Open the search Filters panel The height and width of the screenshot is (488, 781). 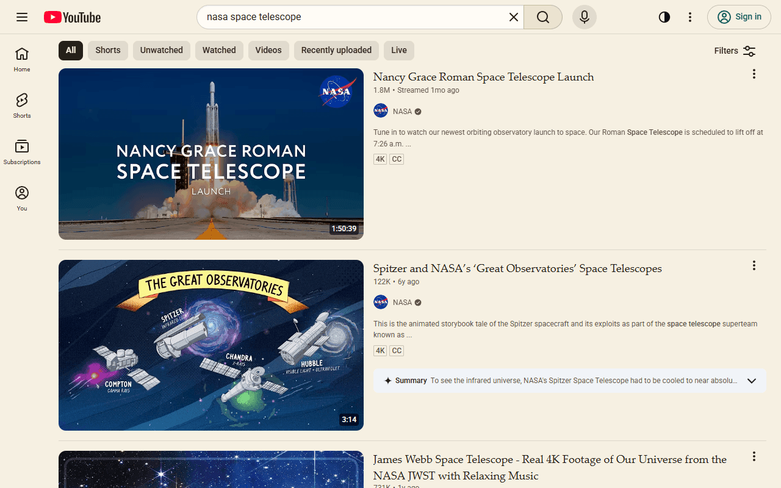coord(735,51)
